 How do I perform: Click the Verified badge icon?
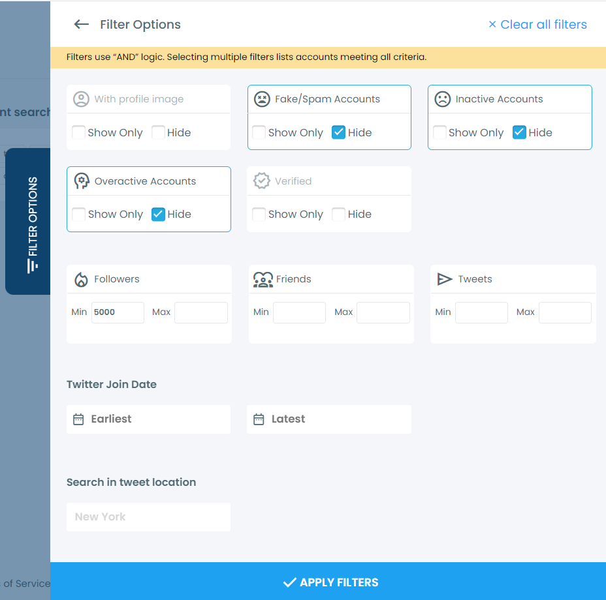[x=262, y=181]
